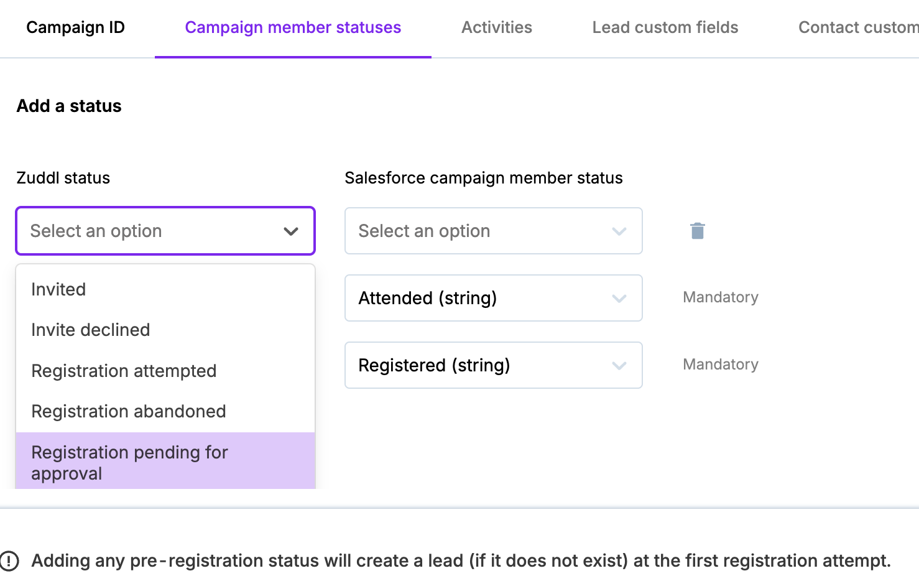Click the chevron in the empty Salesforce field
The height and width of the screenshot is (581, 919).
(619, 231)
